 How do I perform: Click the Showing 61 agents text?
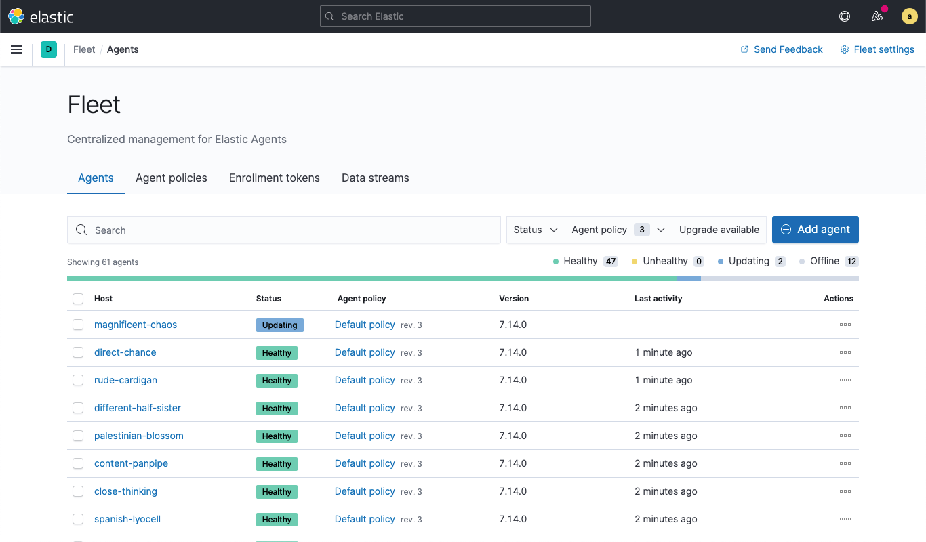[x=103, y=262]
